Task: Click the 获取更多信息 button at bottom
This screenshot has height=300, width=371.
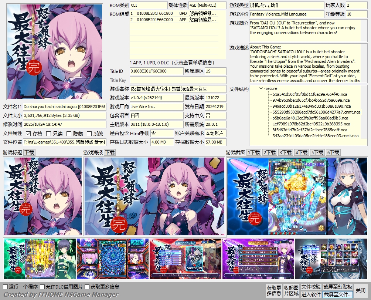Action: (x=274, y=290)
